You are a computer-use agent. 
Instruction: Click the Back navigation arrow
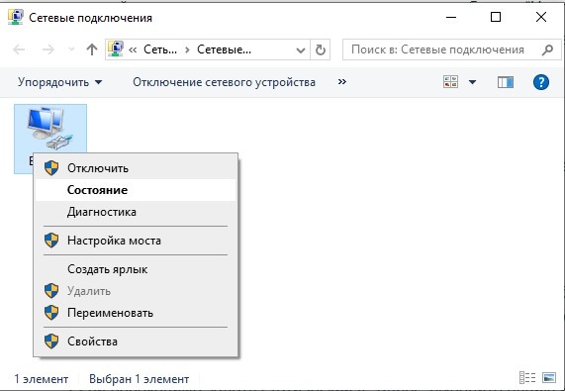tap(19, 49)
